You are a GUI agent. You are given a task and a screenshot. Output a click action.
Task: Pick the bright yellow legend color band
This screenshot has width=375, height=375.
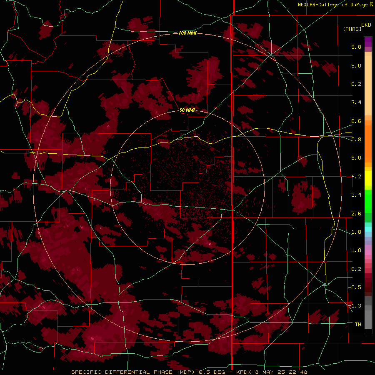pos(368,178)
